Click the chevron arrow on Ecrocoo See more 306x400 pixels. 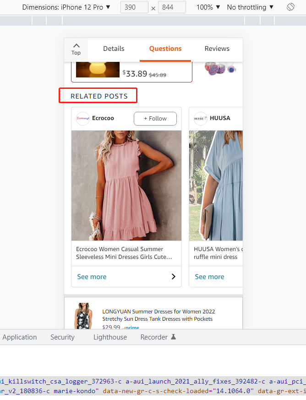tap(174, 277)
